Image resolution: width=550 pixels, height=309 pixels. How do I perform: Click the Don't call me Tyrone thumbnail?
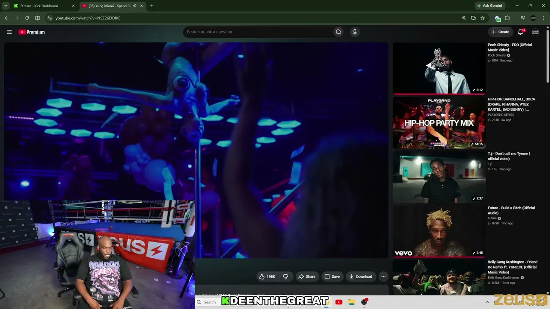coord(439,177)
